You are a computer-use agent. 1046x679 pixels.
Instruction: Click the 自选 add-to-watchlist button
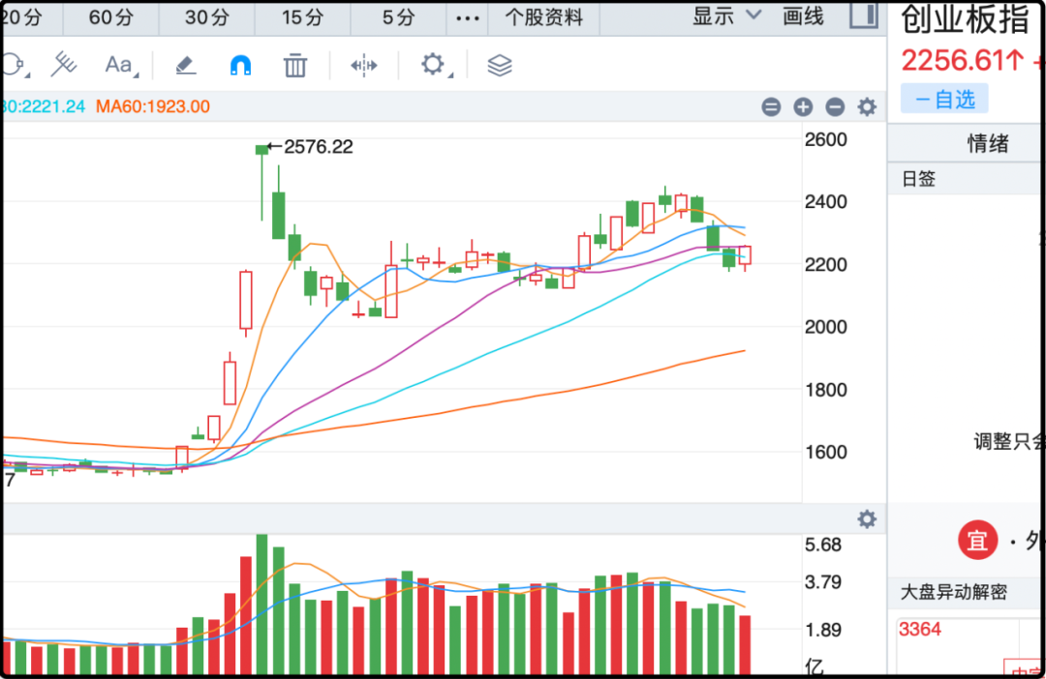tap(944, 99)
